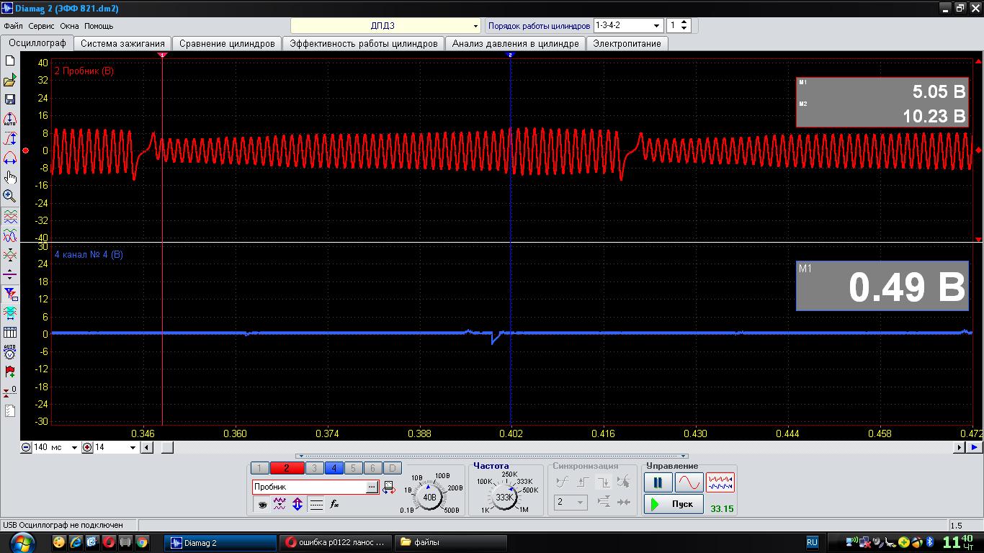The width and height of the screenshot is (984, 553).
Task: Switch to Система зажигания tab
Action: pos(122,43)
